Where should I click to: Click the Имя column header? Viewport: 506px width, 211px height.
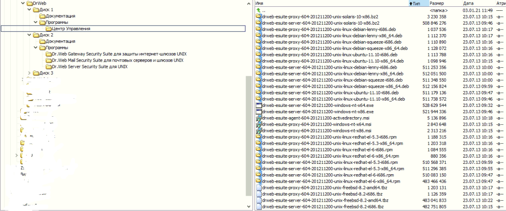315,3
